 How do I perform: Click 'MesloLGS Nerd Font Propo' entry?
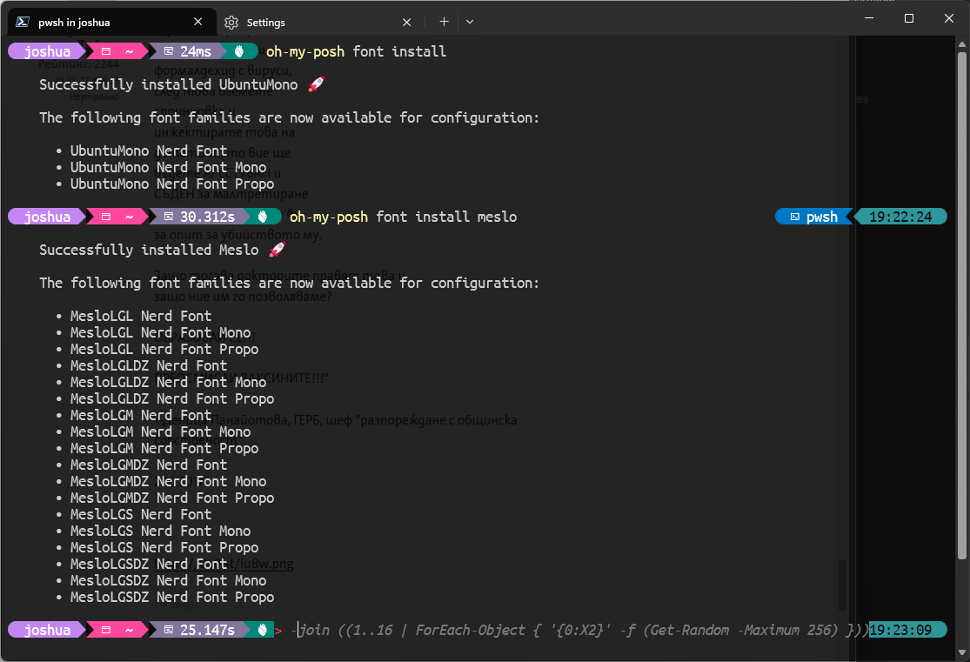click(164, 547)
